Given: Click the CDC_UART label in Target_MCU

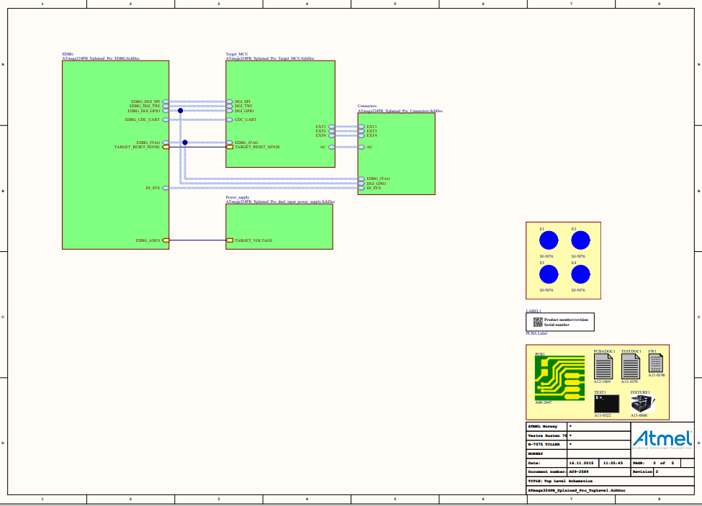Looking at the screenshot, I should coord(246,120).
